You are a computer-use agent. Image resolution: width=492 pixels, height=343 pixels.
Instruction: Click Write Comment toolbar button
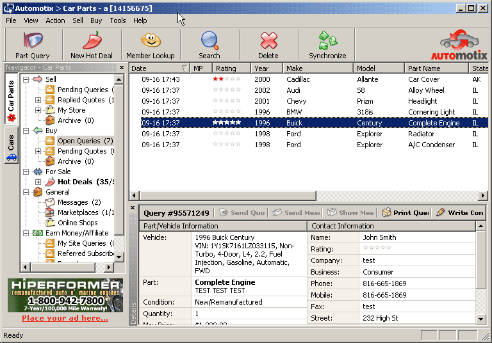point(460,212)
